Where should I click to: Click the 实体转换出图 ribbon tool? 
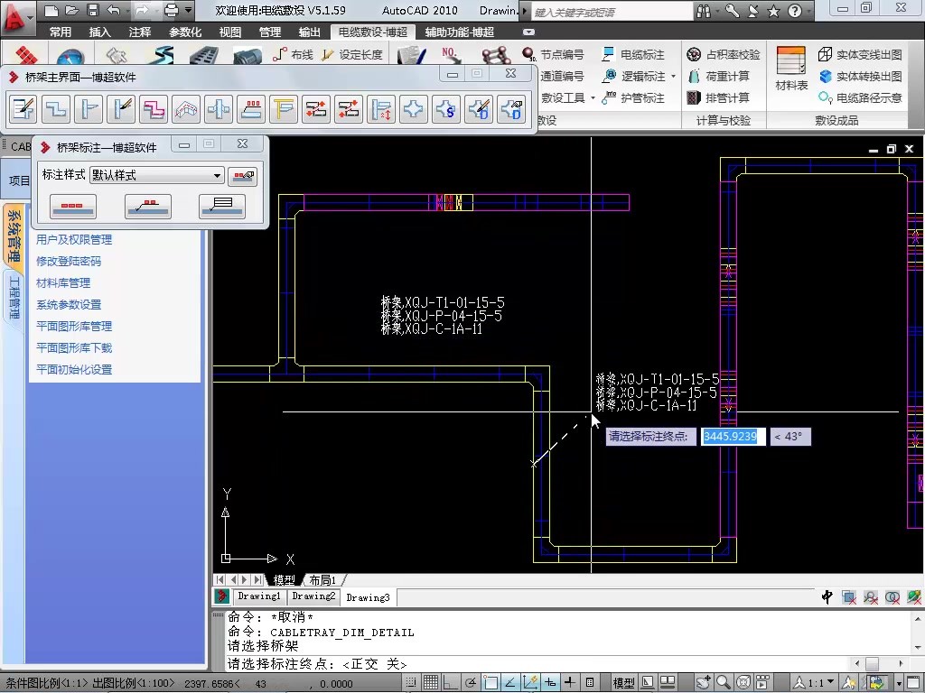[x=860, y=76]
